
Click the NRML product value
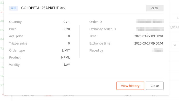pyautogui.click(x=66, y=57)
